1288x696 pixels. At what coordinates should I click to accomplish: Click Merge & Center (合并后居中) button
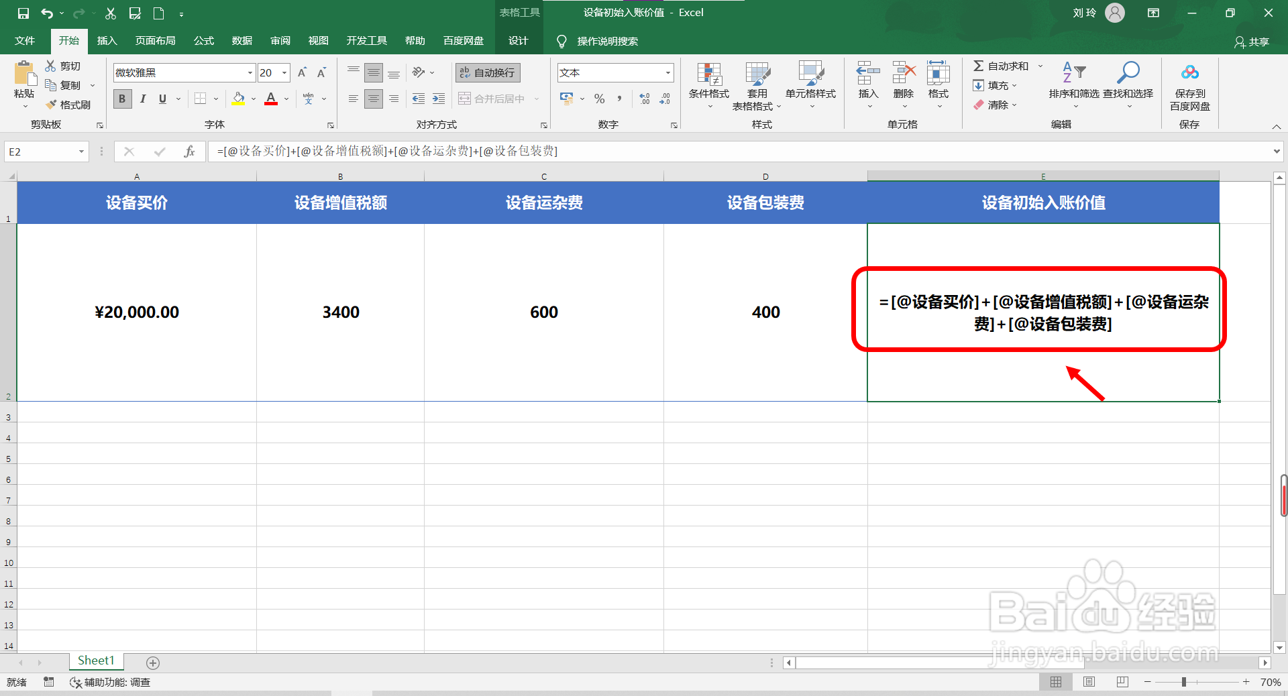(x=492, y=99)
